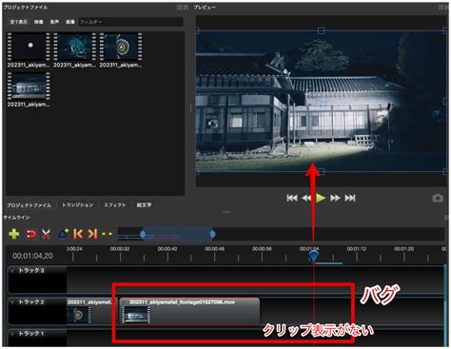Select the white dot video thumbnail

(x=29, y=47)
